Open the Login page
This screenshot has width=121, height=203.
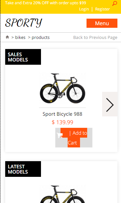click(x=84, y=9)
